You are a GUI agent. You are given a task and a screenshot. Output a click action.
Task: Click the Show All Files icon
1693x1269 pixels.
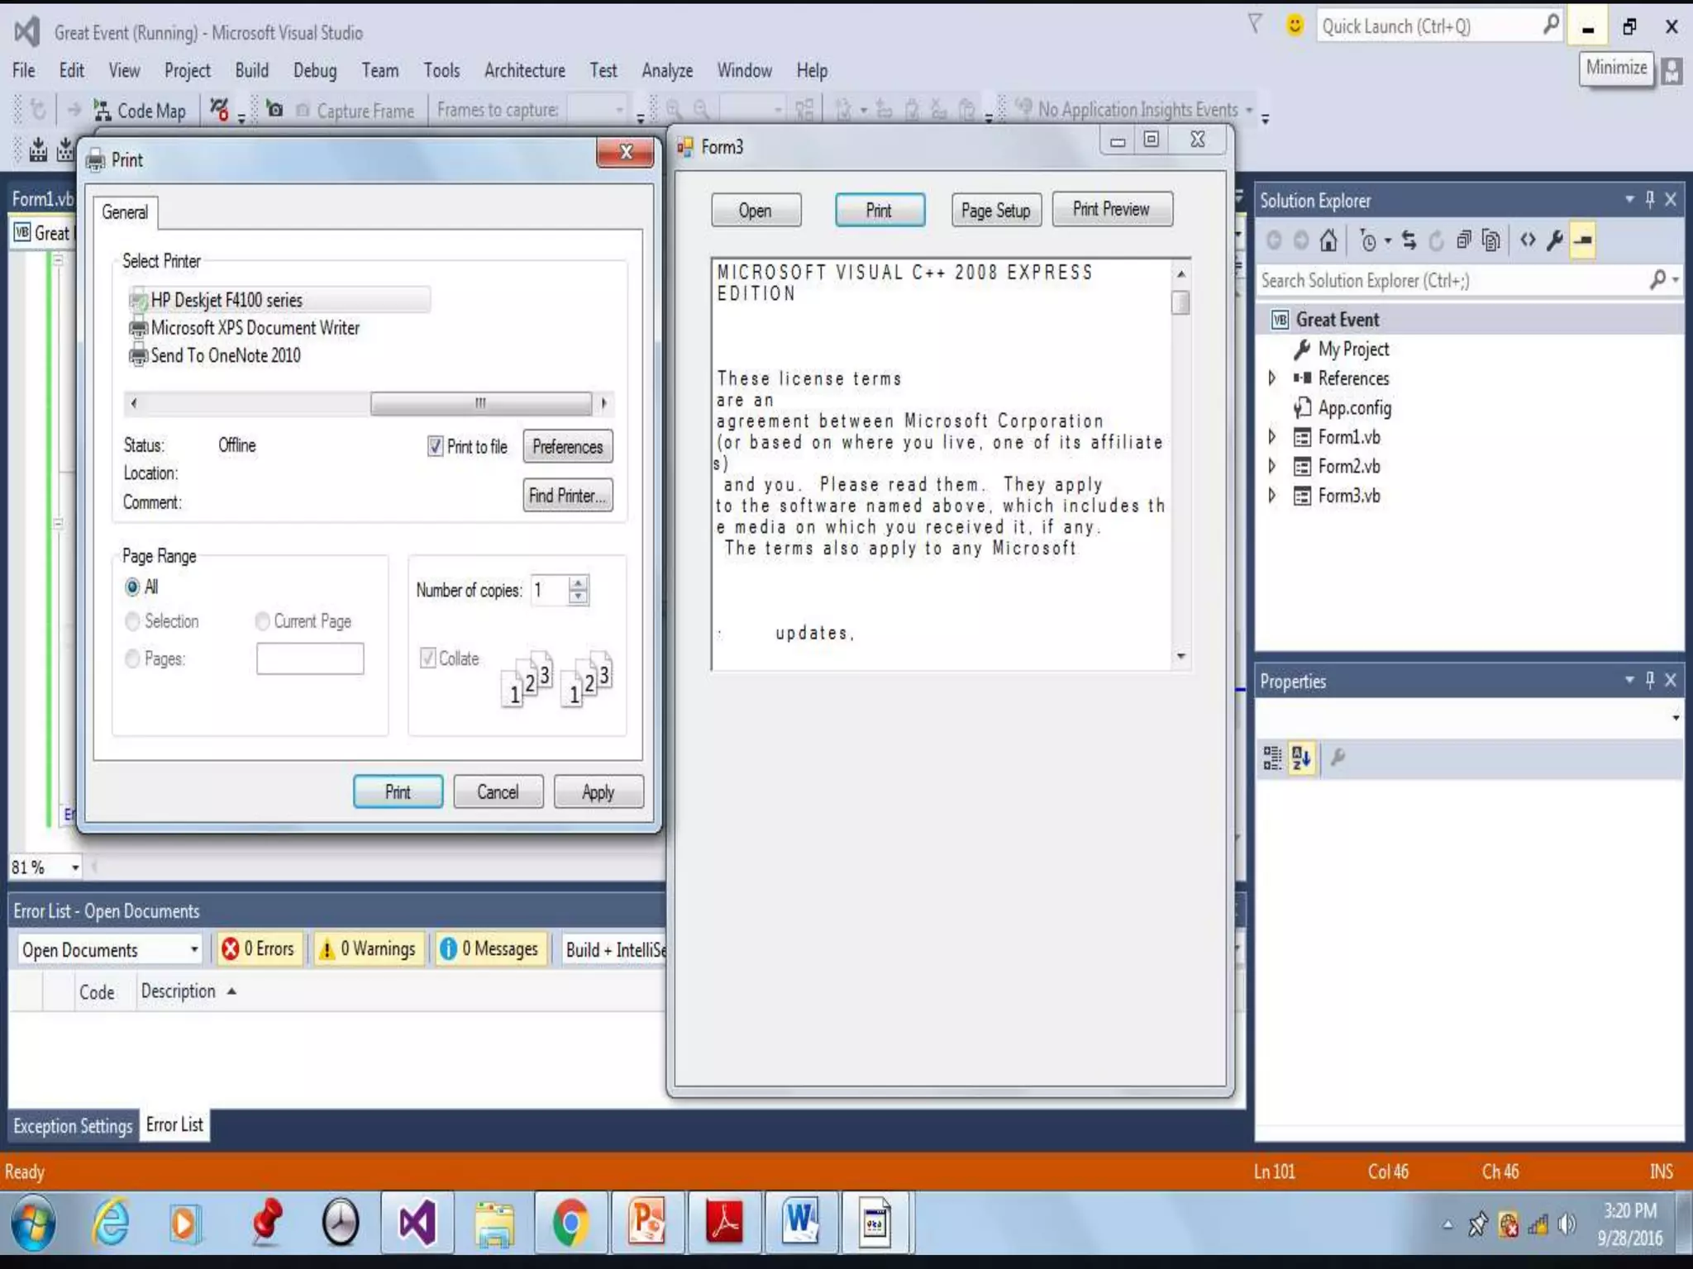click(1490, 240)
